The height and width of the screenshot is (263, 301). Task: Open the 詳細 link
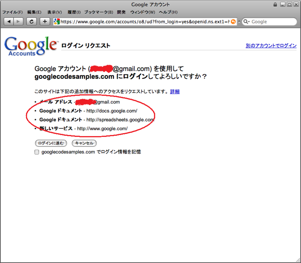[175, 92]
